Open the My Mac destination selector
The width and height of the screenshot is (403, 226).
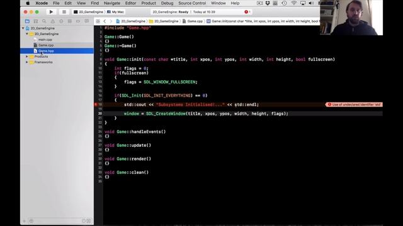[116, 12]
